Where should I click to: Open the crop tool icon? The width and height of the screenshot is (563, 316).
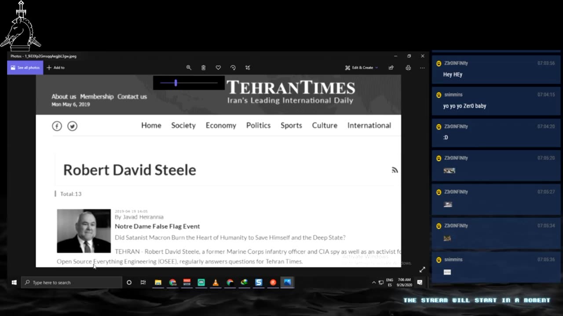coord(248,68)
